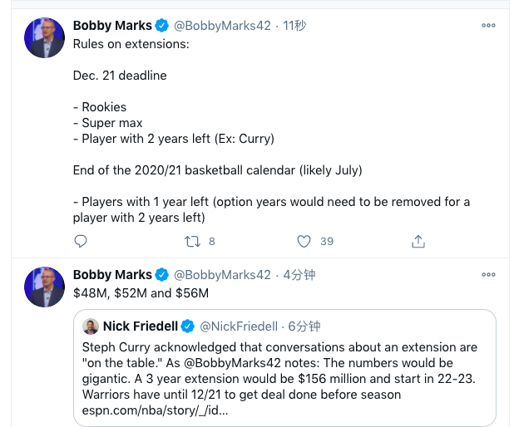Reply to the Rules on extensions tweet
Viewport: 514px width, 427px height.
[81, 242]
